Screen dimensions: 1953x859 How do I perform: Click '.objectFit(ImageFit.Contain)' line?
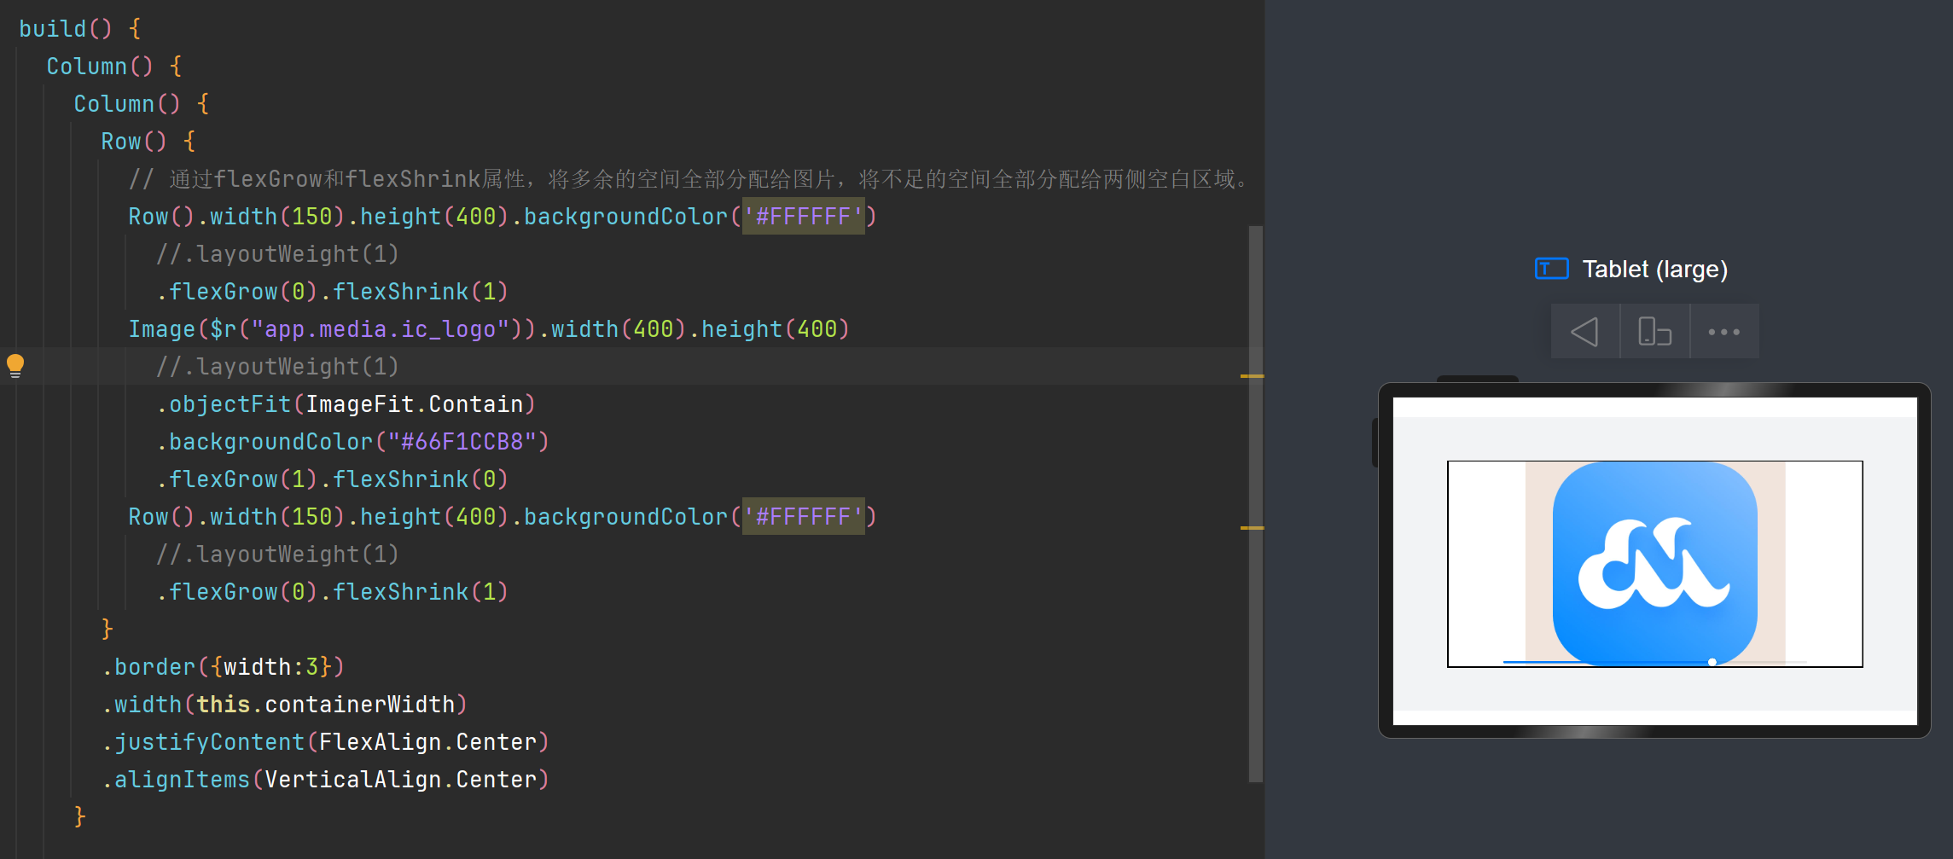346,404
